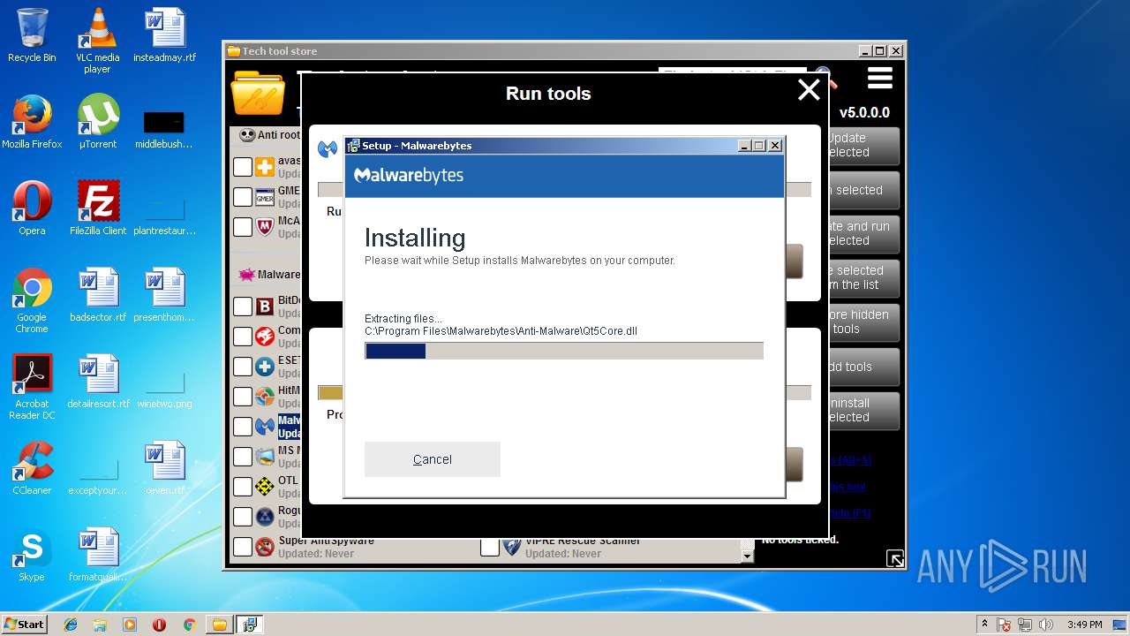This screenshot has height=636, width=1130.
Task: Click the HitmanPro tool icon
Action: (265, 397)
